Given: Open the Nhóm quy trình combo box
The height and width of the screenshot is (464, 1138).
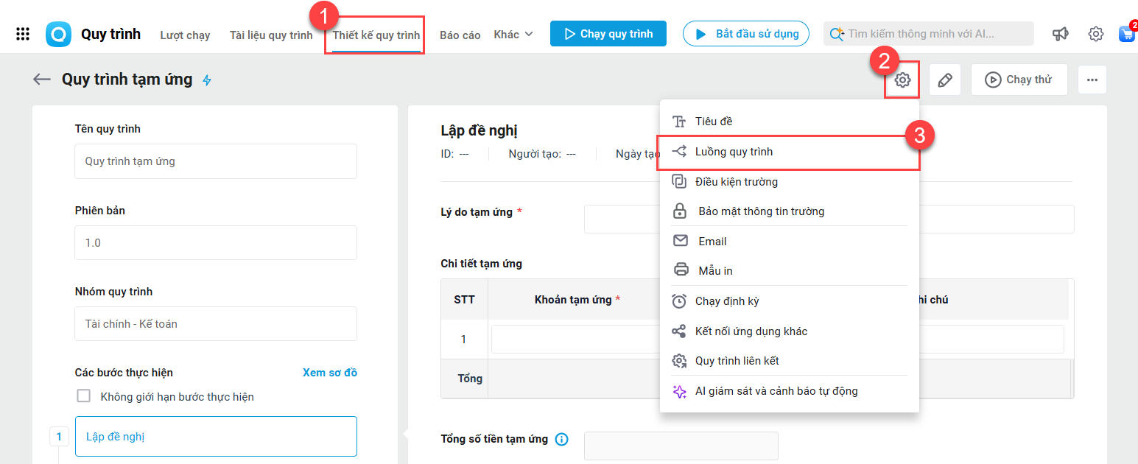Looking at the screenshot, I should [x=215, y=323].
